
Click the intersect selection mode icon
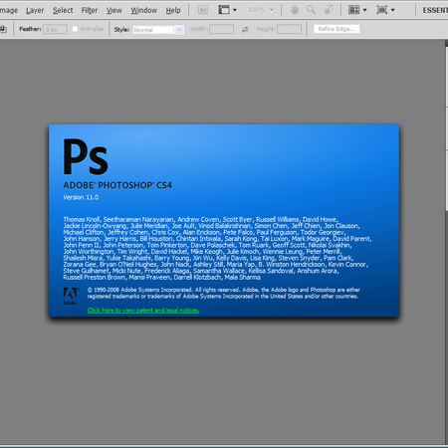3,29
